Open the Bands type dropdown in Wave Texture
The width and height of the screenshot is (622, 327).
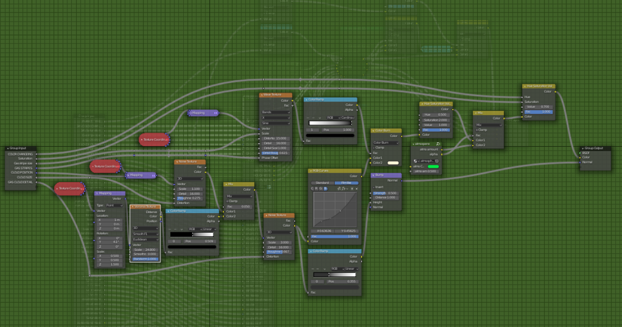[275, 113]
